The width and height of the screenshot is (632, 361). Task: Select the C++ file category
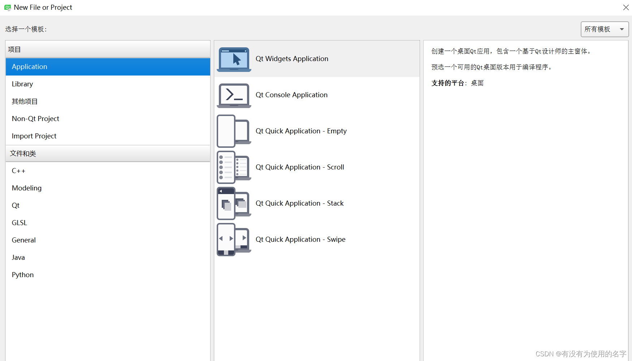pyautogui.click(x=108, y=171)
